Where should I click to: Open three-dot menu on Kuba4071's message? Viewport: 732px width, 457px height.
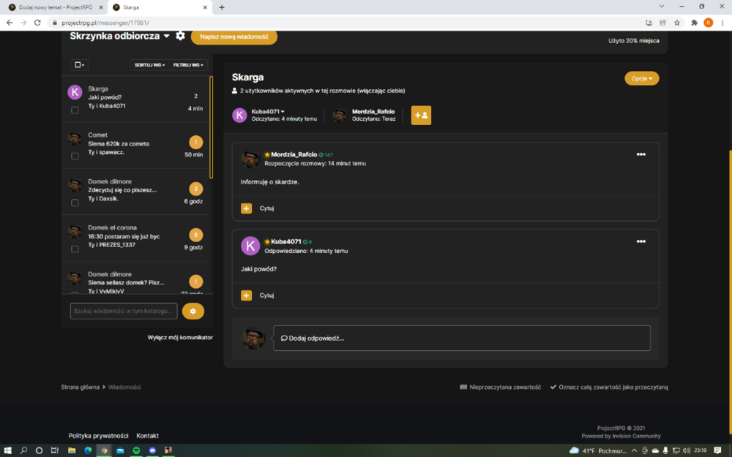click(x=640, y=241)
